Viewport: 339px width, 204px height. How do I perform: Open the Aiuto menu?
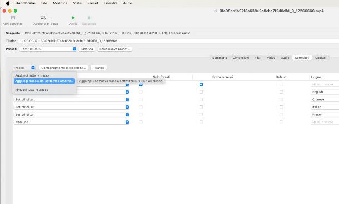click(x=128, y=3)
